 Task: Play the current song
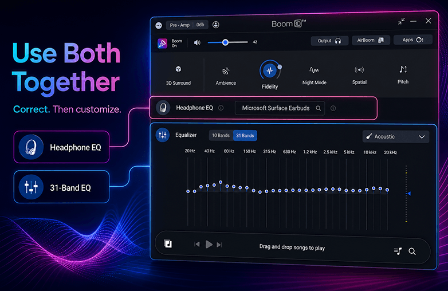(209, 245)
